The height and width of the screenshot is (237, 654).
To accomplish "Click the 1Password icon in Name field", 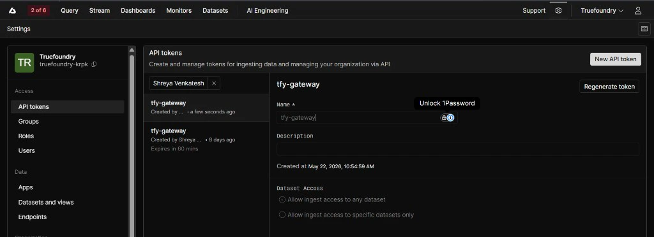I will tap(450, 118).
